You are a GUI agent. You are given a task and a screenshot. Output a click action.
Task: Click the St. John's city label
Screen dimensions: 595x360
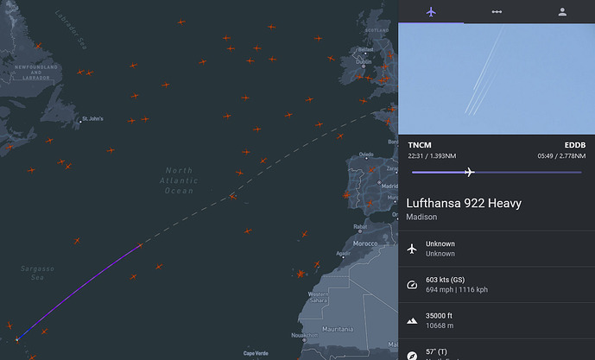point(92,119)
